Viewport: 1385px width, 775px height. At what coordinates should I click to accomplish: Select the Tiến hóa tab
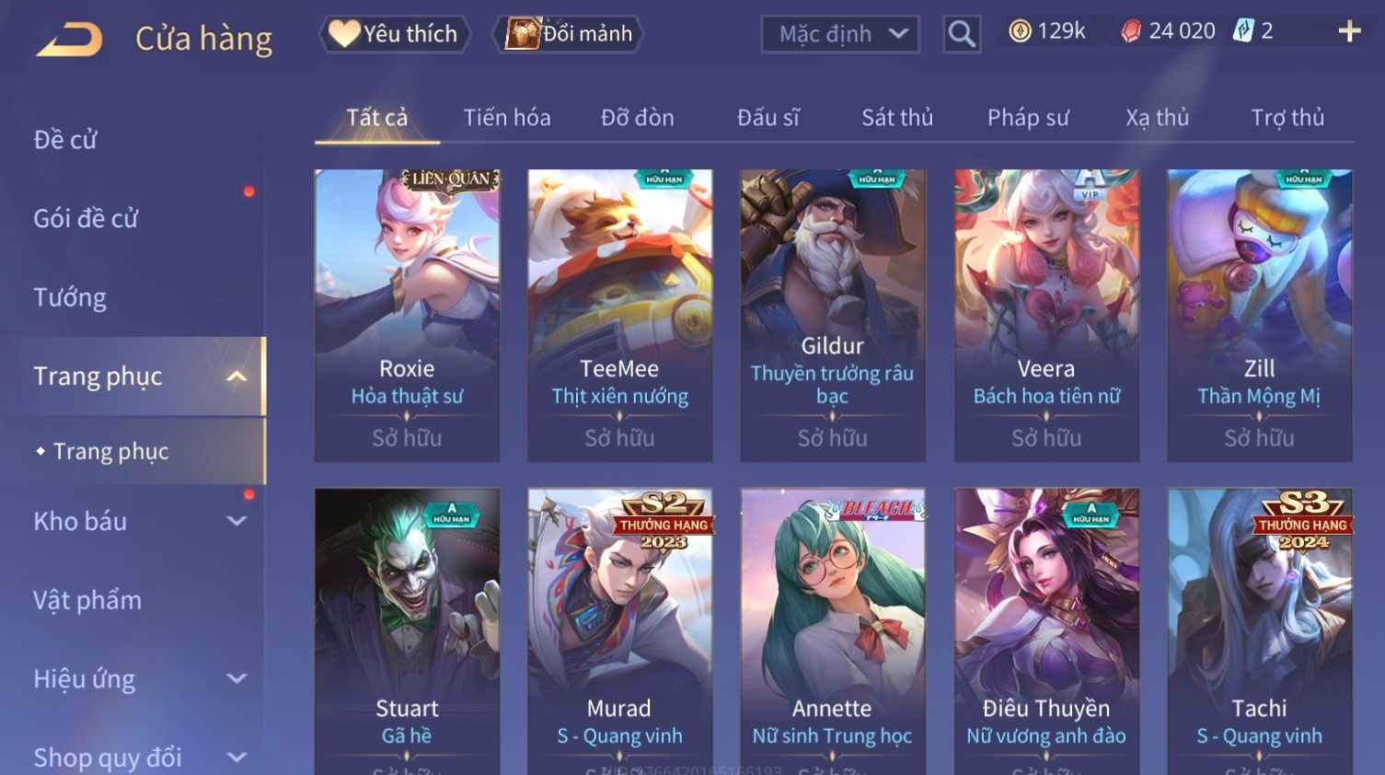click(507, 118)
